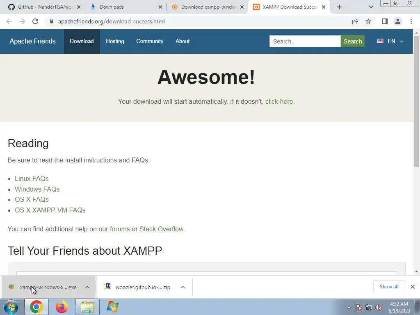The width and height of the screenshot is (420, 315).
Task: Visit the forums link
Action: (120, 229)
